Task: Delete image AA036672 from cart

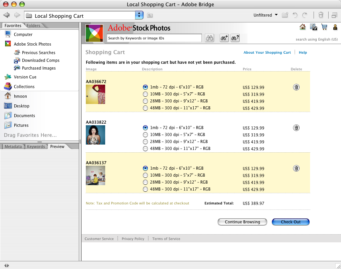Action: click(296, 87)
